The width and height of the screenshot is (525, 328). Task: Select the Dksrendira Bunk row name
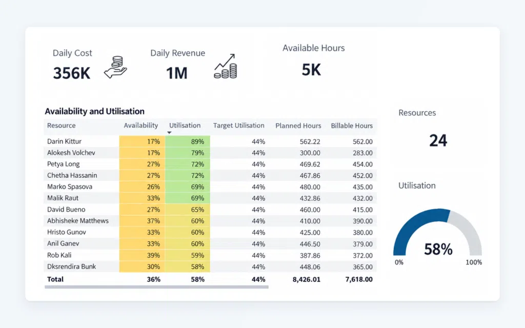(x=71, y=266)
